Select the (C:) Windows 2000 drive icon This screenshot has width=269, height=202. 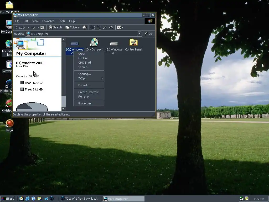point(75,44)
